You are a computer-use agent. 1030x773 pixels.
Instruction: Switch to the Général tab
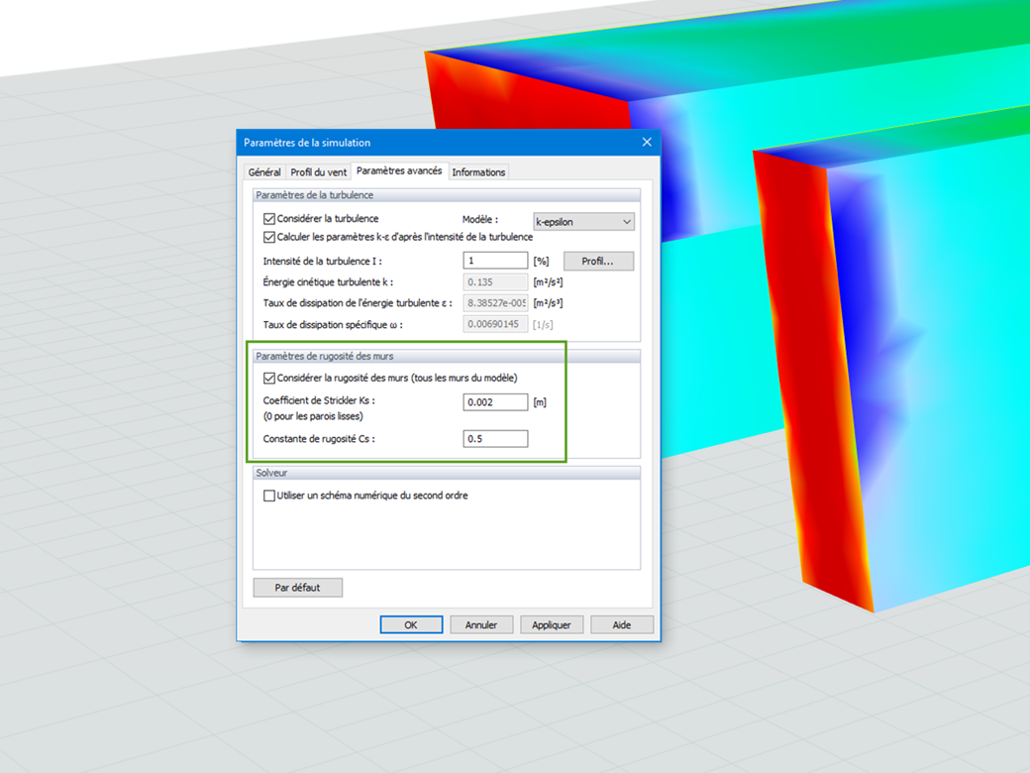[x=264, y=171]
